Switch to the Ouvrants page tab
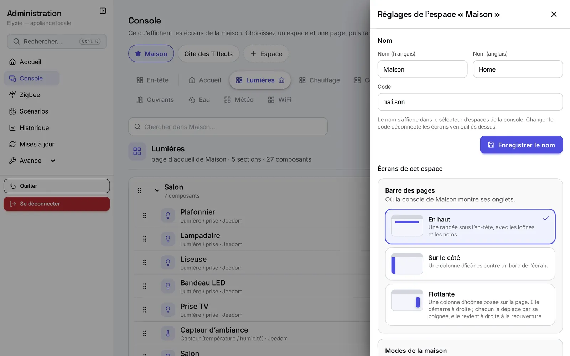 [155, 100]
